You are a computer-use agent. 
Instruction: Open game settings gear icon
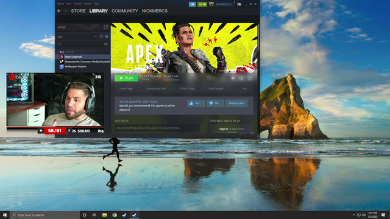click(233, 78)
